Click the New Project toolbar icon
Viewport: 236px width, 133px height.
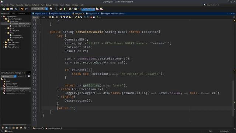7,9
